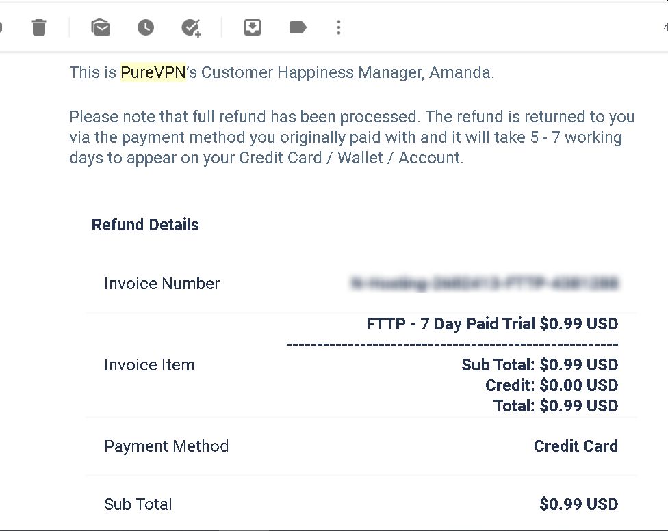Select the Invoice Number label
The height and width of the screenshot is (531, 668).
(162, 284)
